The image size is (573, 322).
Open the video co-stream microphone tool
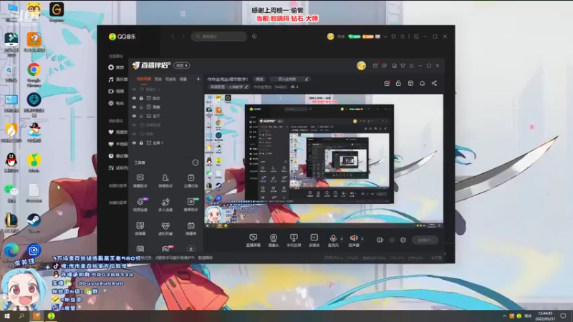point(140,205)
